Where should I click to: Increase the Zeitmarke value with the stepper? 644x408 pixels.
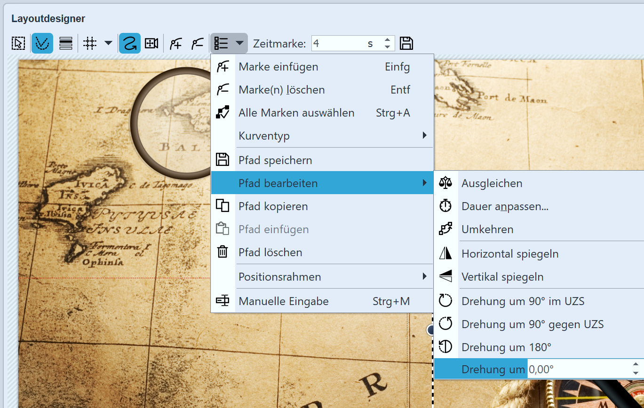point(387,39)
